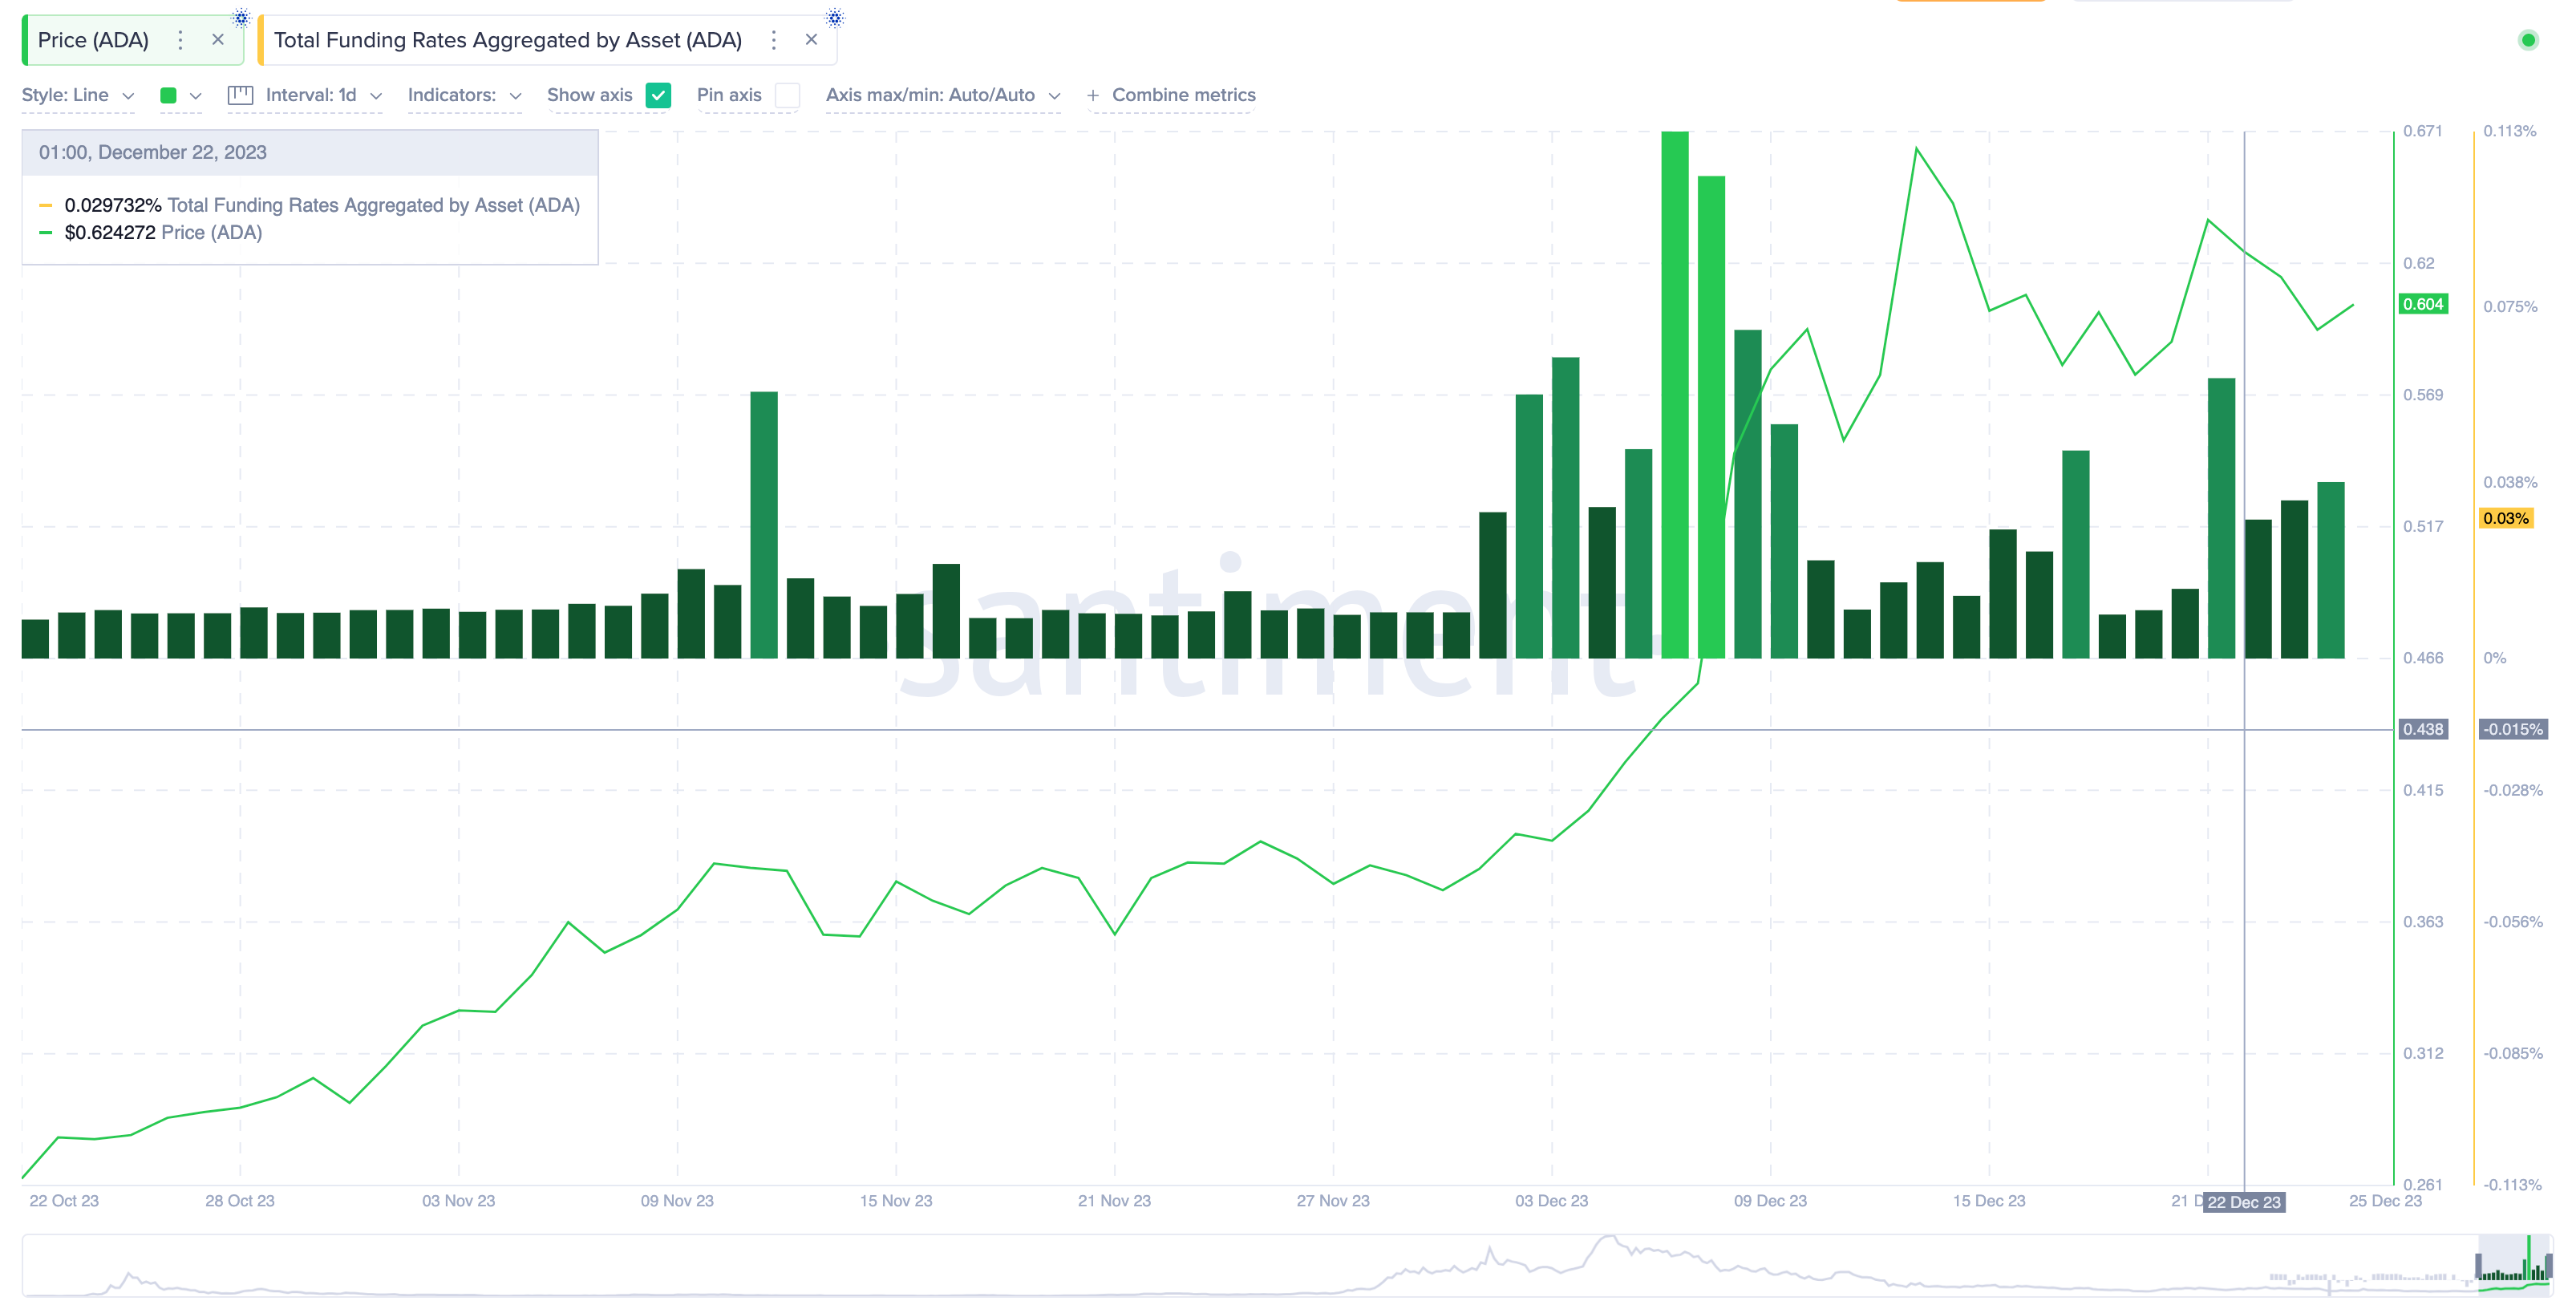Click the 15 Dec 23 axis date
Viewport: 2576px width, 1301px height.
point(1989,1201)
